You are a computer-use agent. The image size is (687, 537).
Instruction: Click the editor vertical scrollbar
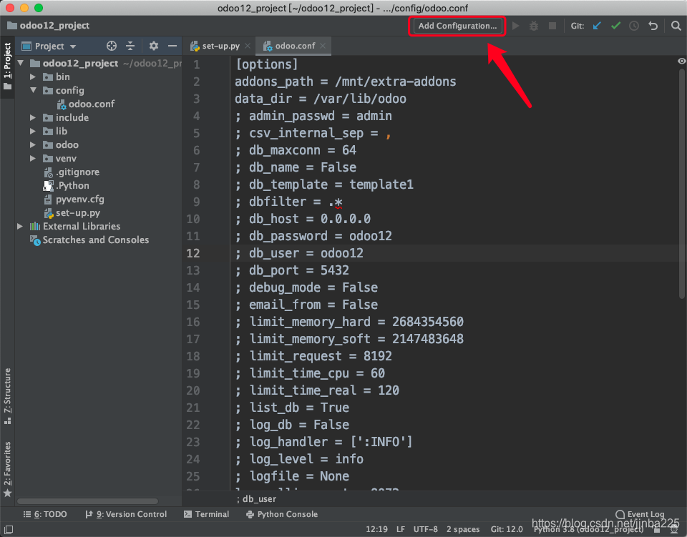click(681, 184)
